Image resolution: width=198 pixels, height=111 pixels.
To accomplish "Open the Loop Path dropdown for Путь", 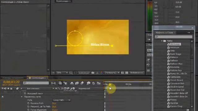I will (62, 100).
